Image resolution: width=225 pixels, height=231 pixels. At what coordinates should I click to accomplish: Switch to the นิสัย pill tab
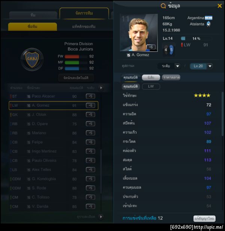(x=151, y=77)
